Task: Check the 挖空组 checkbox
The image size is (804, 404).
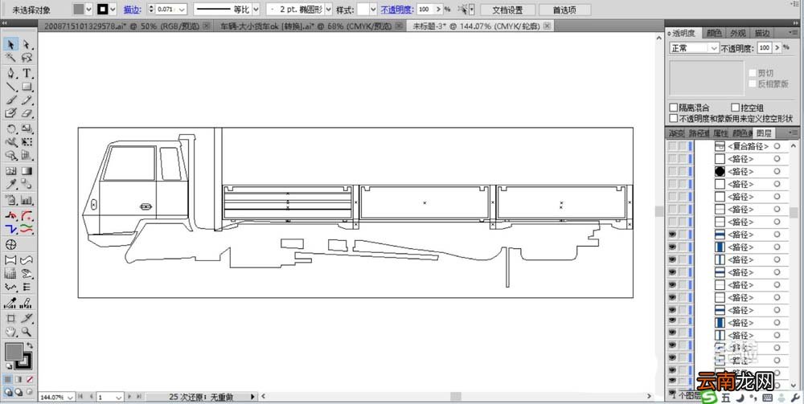Action: tap(736, 108)
